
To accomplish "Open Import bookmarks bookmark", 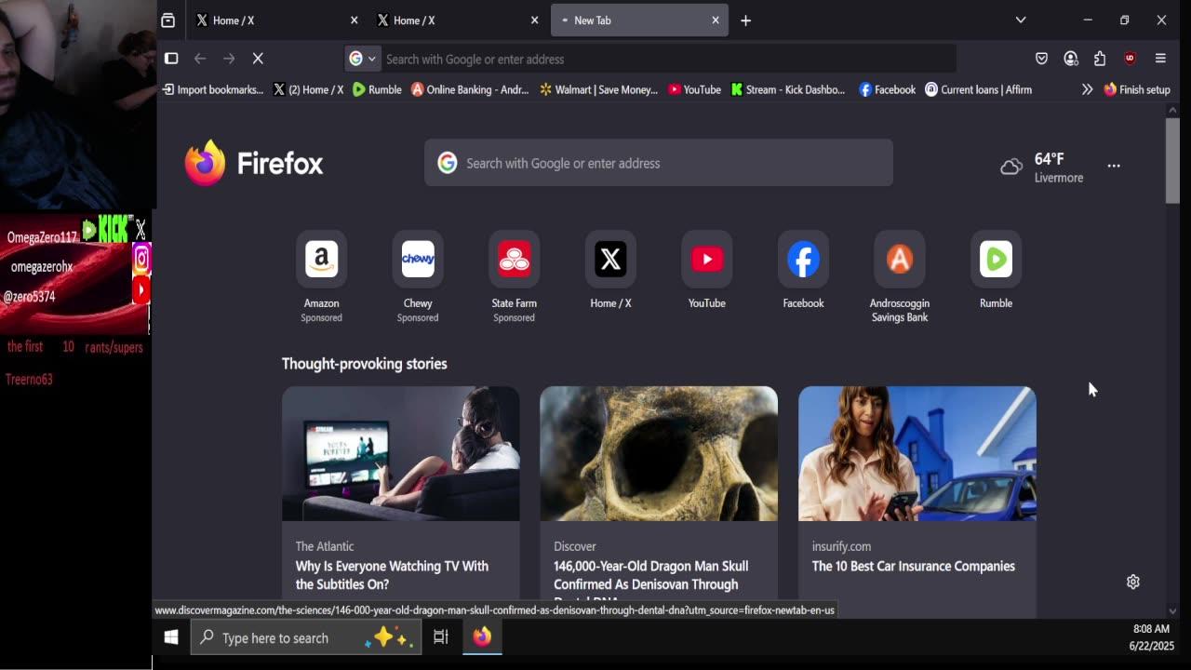I will coord(213,90).
